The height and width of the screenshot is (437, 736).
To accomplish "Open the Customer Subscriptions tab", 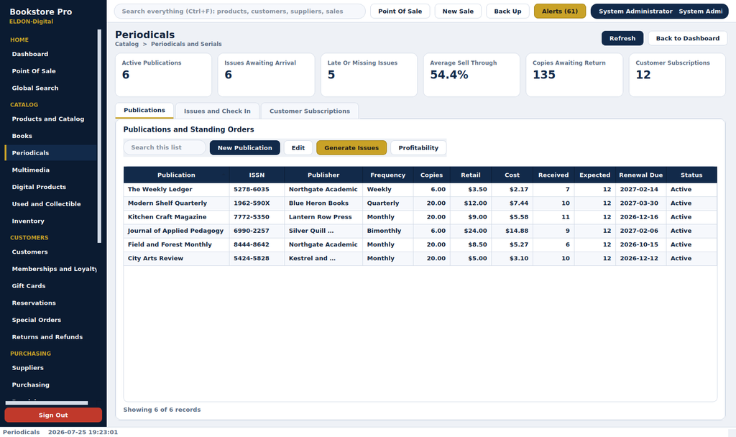I will click(x=309, y=111).
